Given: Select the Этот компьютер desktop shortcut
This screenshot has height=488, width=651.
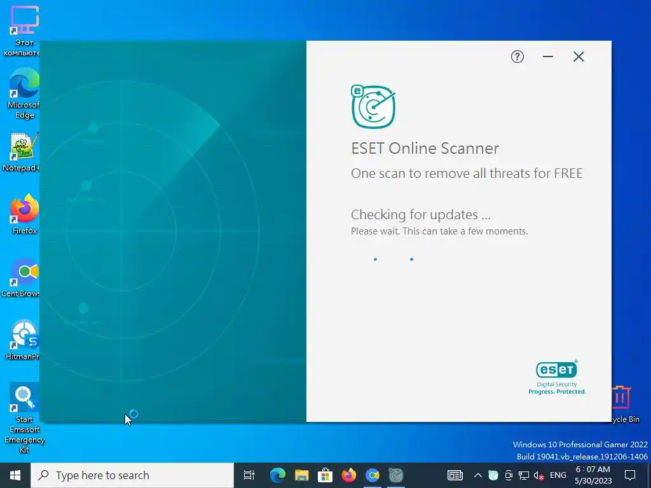Looking at the screenshot, I should click(22, 32).
